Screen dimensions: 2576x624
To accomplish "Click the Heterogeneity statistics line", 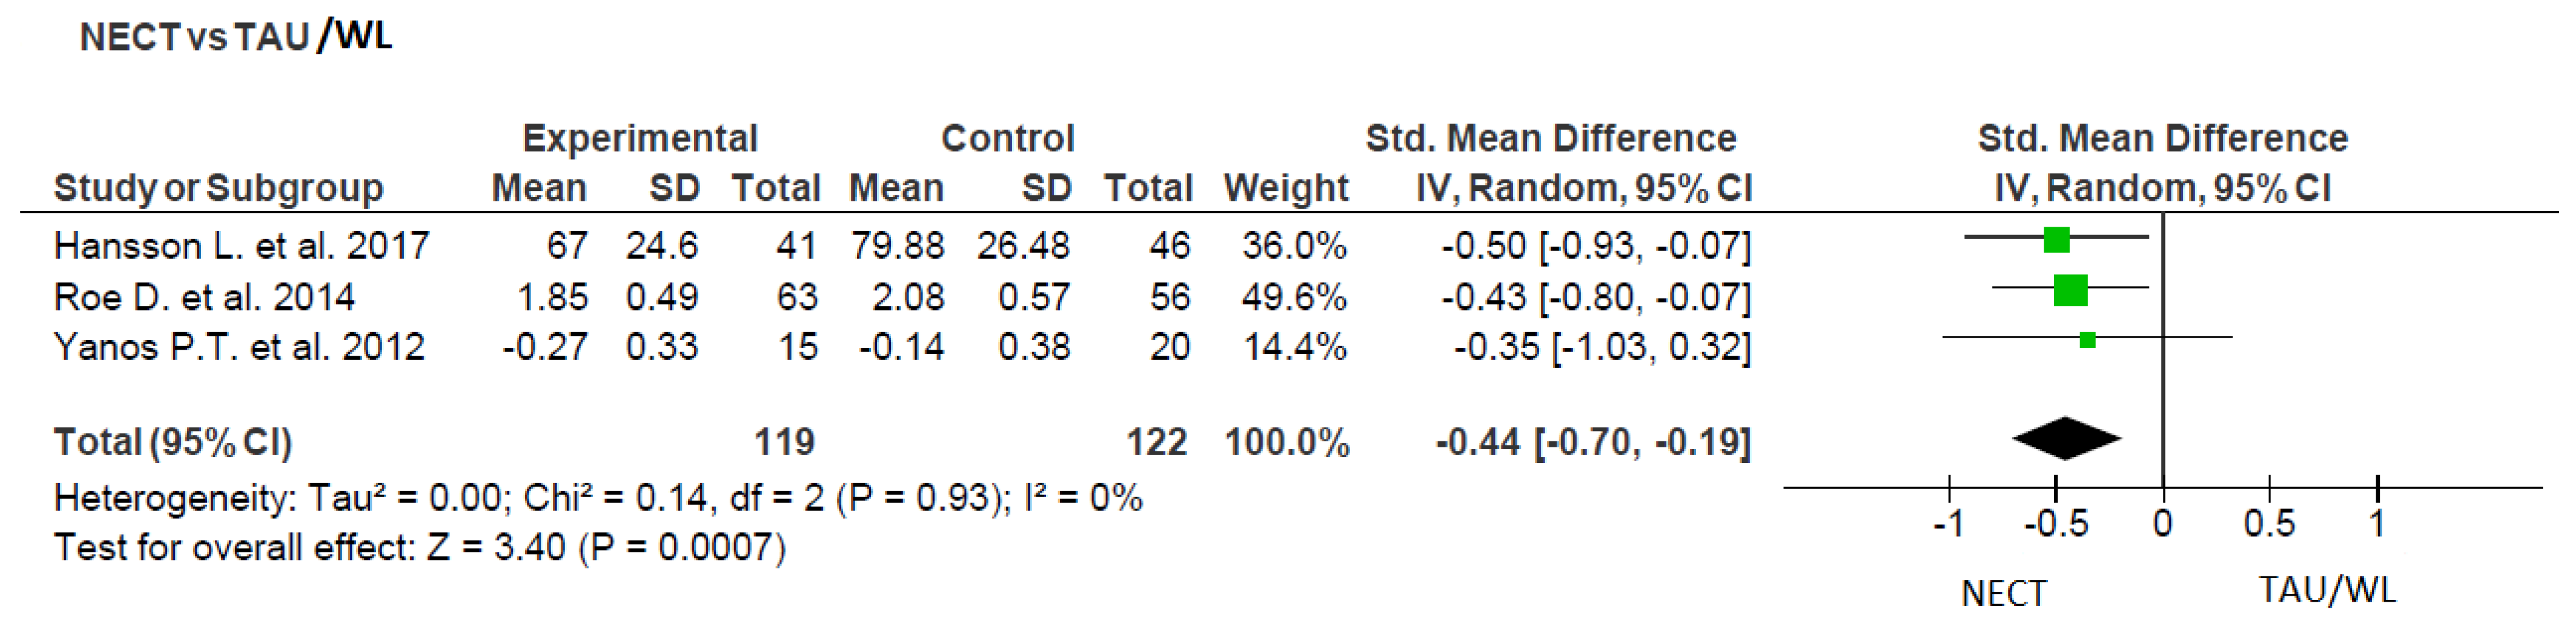I will pyautogui.click(x=598, y=497).
